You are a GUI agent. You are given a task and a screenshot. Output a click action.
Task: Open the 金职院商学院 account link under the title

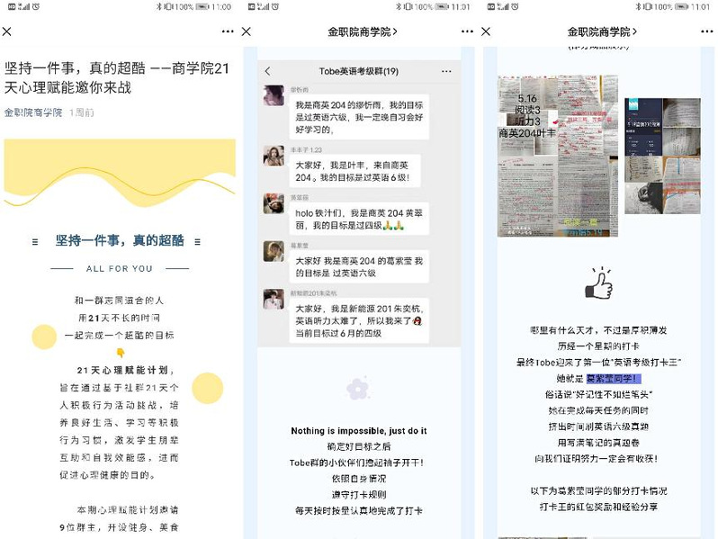coord(33,112)
